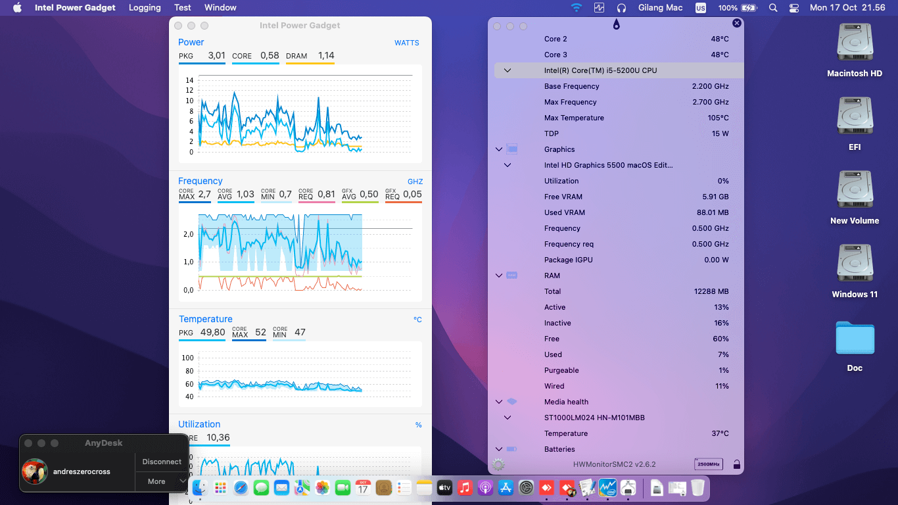This screenshot has height=505, width=898.
Task: Collapse the Intel Core i5-5200U CPU section
Action: 506,70
